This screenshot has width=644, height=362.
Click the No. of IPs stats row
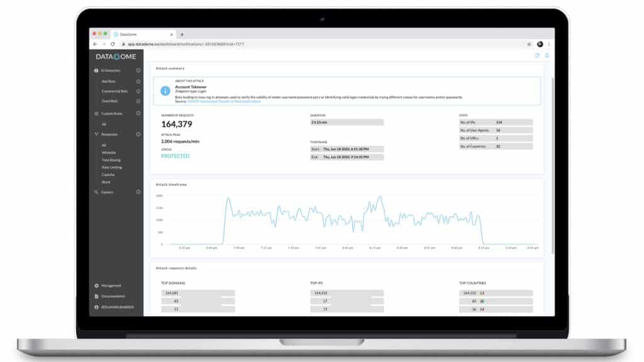[496, 123]
